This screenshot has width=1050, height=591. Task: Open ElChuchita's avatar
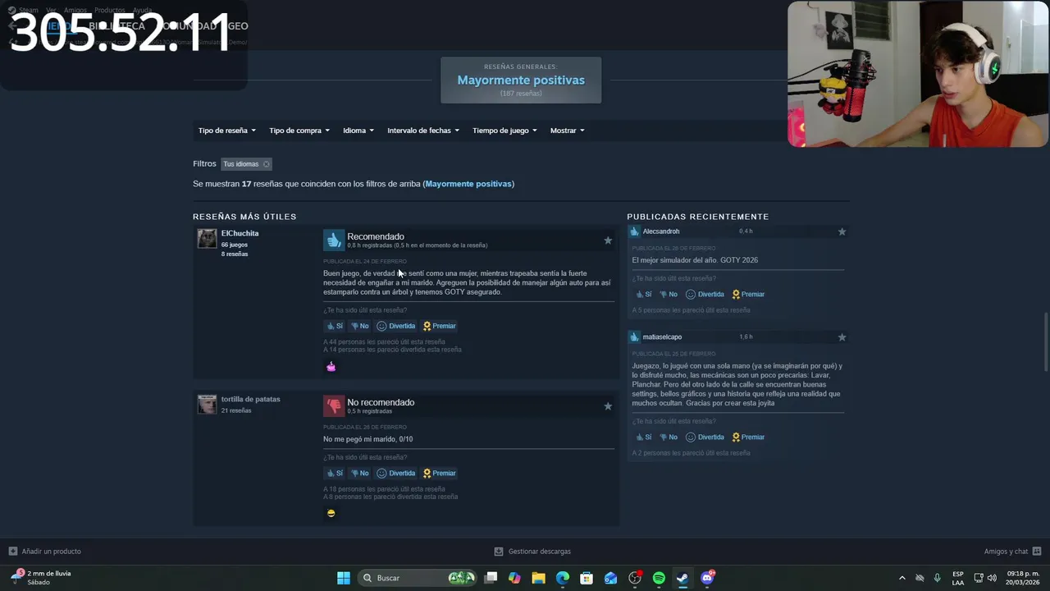click(207, 239)
